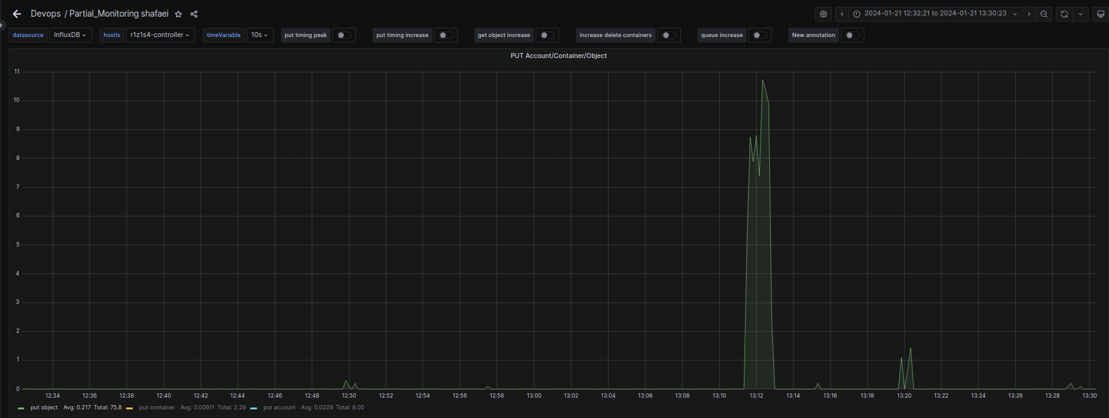Open the InfluxDB datasource dropdown
The width and height of the screenshot is (1109, 418).
click(x=70, y=35)
